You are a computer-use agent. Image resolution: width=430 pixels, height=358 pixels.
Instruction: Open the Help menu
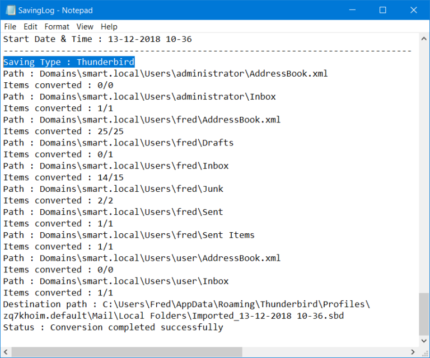(x=109, y=26)
